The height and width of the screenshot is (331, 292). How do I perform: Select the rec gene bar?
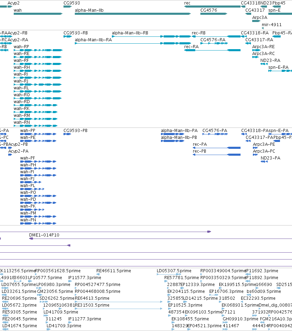coord(212,7)
